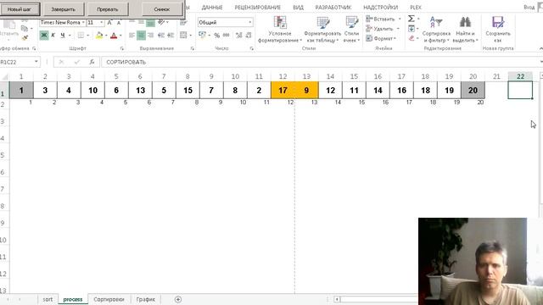
Task: Click the Прервать button
Action: point(108,9)
